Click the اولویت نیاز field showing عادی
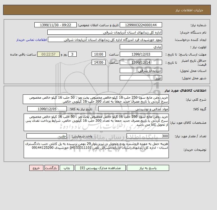Screen dimensions: 217x210 [141, 47]
